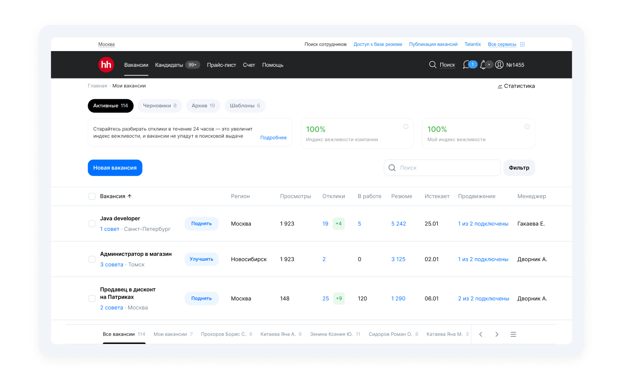The height and width of the screenshot is (382, 623).
Task: Click the +4 new responses badge
Action: click(338, 224)
